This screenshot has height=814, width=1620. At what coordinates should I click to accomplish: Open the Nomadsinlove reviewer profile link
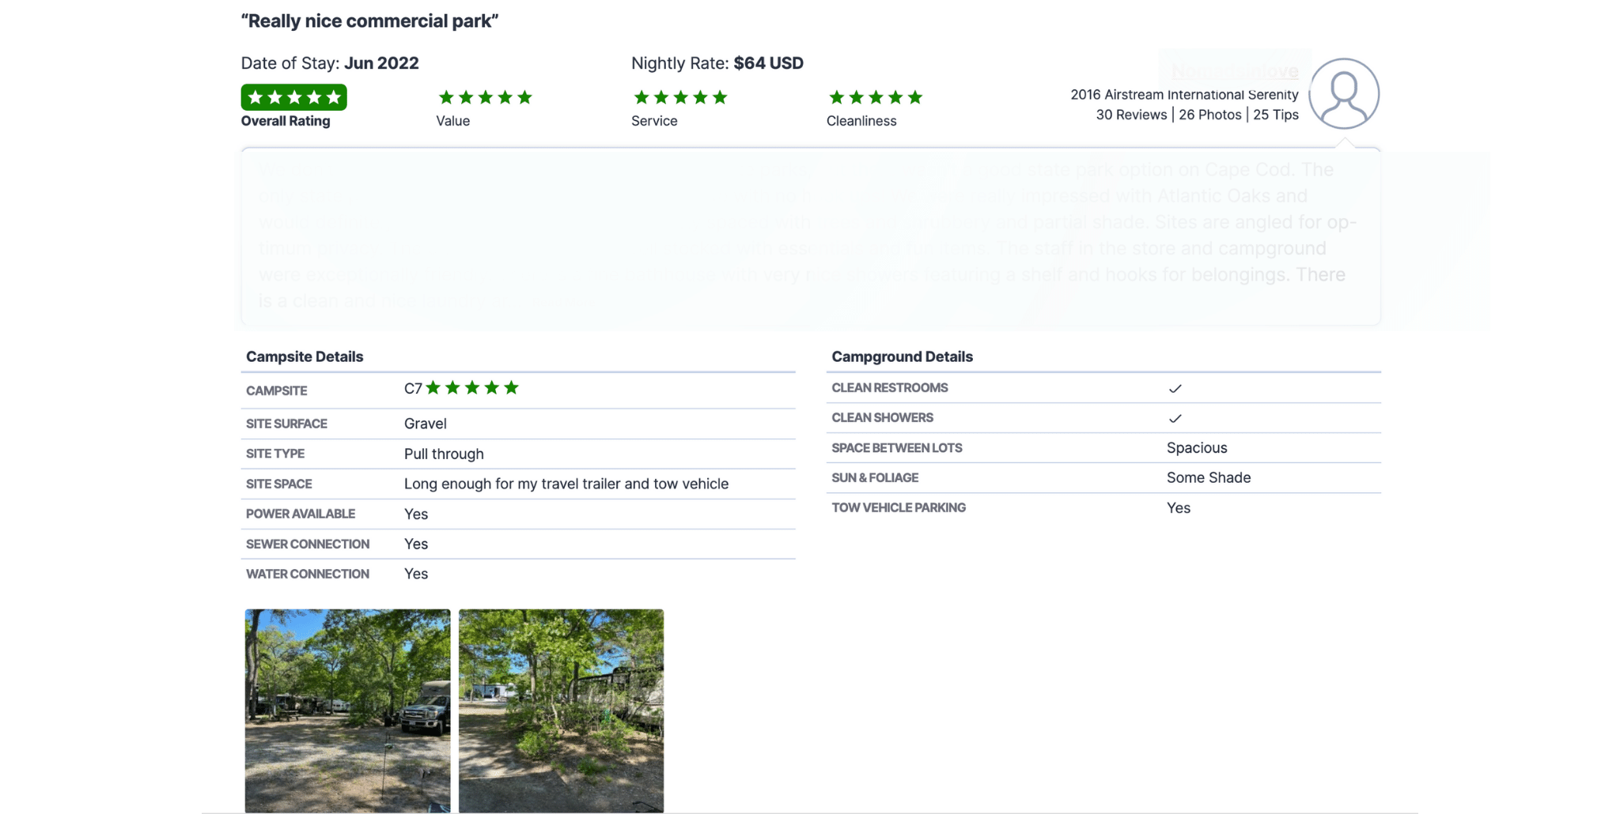point(1234,71)
